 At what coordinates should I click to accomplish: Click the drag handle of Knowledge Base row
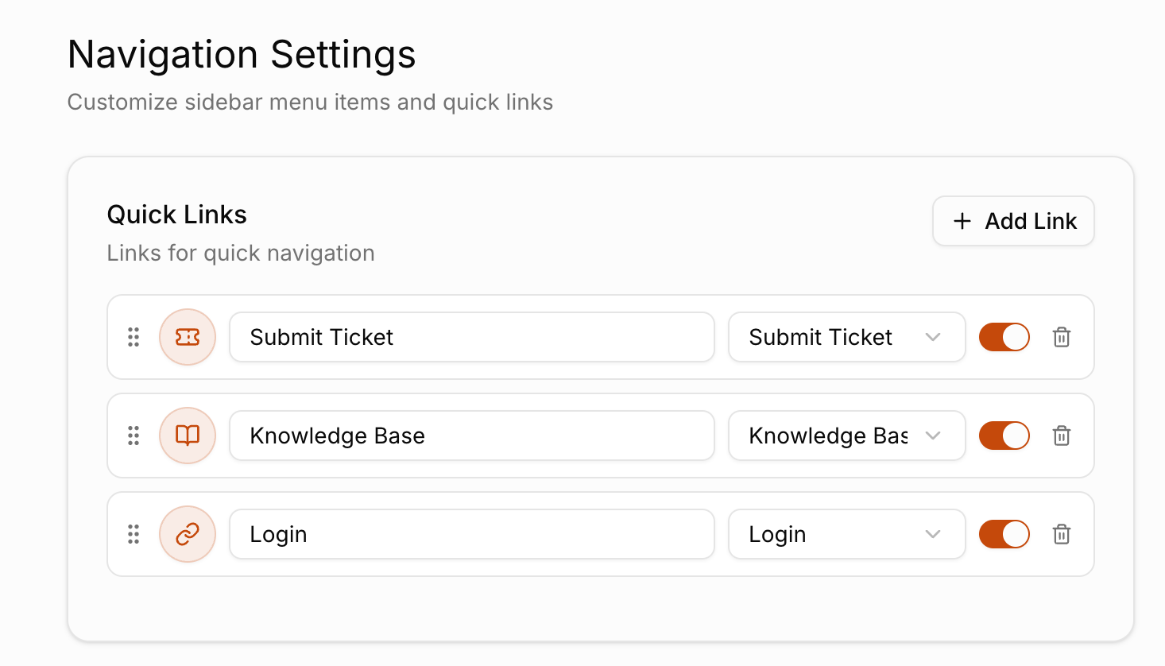click(134, 436)
